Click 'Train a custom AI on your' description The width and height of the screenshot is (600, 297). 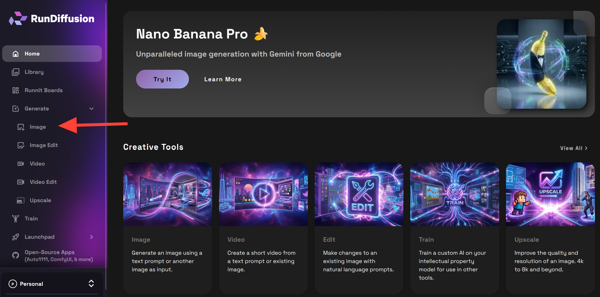452,265
